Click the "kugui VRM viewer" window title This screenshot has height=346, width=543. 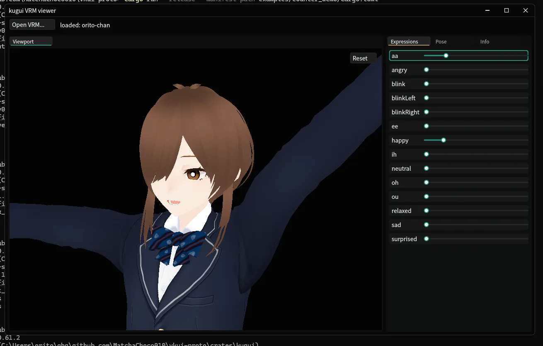coord(32,11)
